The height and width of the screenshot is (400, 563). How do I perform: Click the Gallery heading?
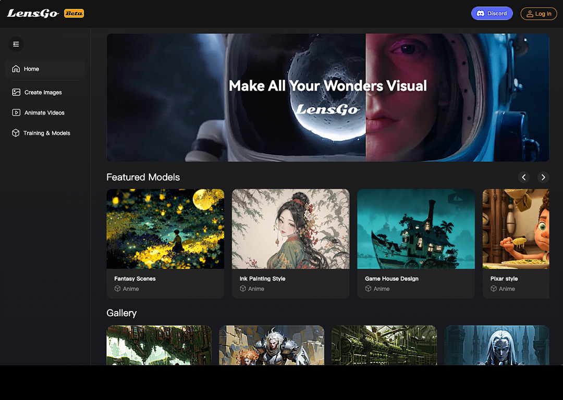[x=121, y=313]
